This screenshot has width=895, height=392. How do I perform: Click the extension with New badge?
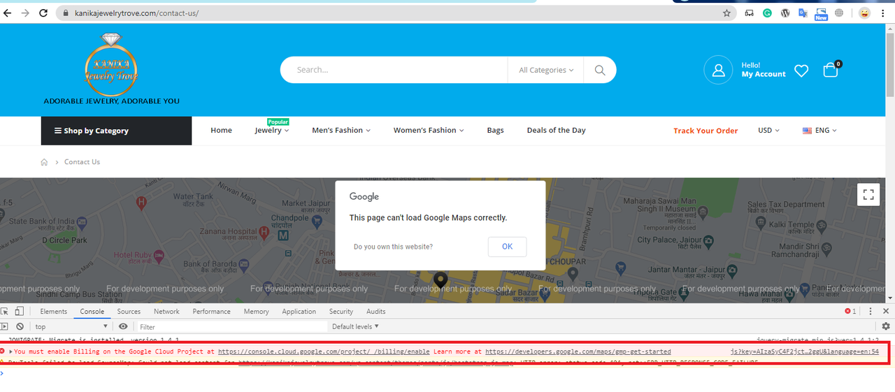pyautogui.click(x=821, y=14)
